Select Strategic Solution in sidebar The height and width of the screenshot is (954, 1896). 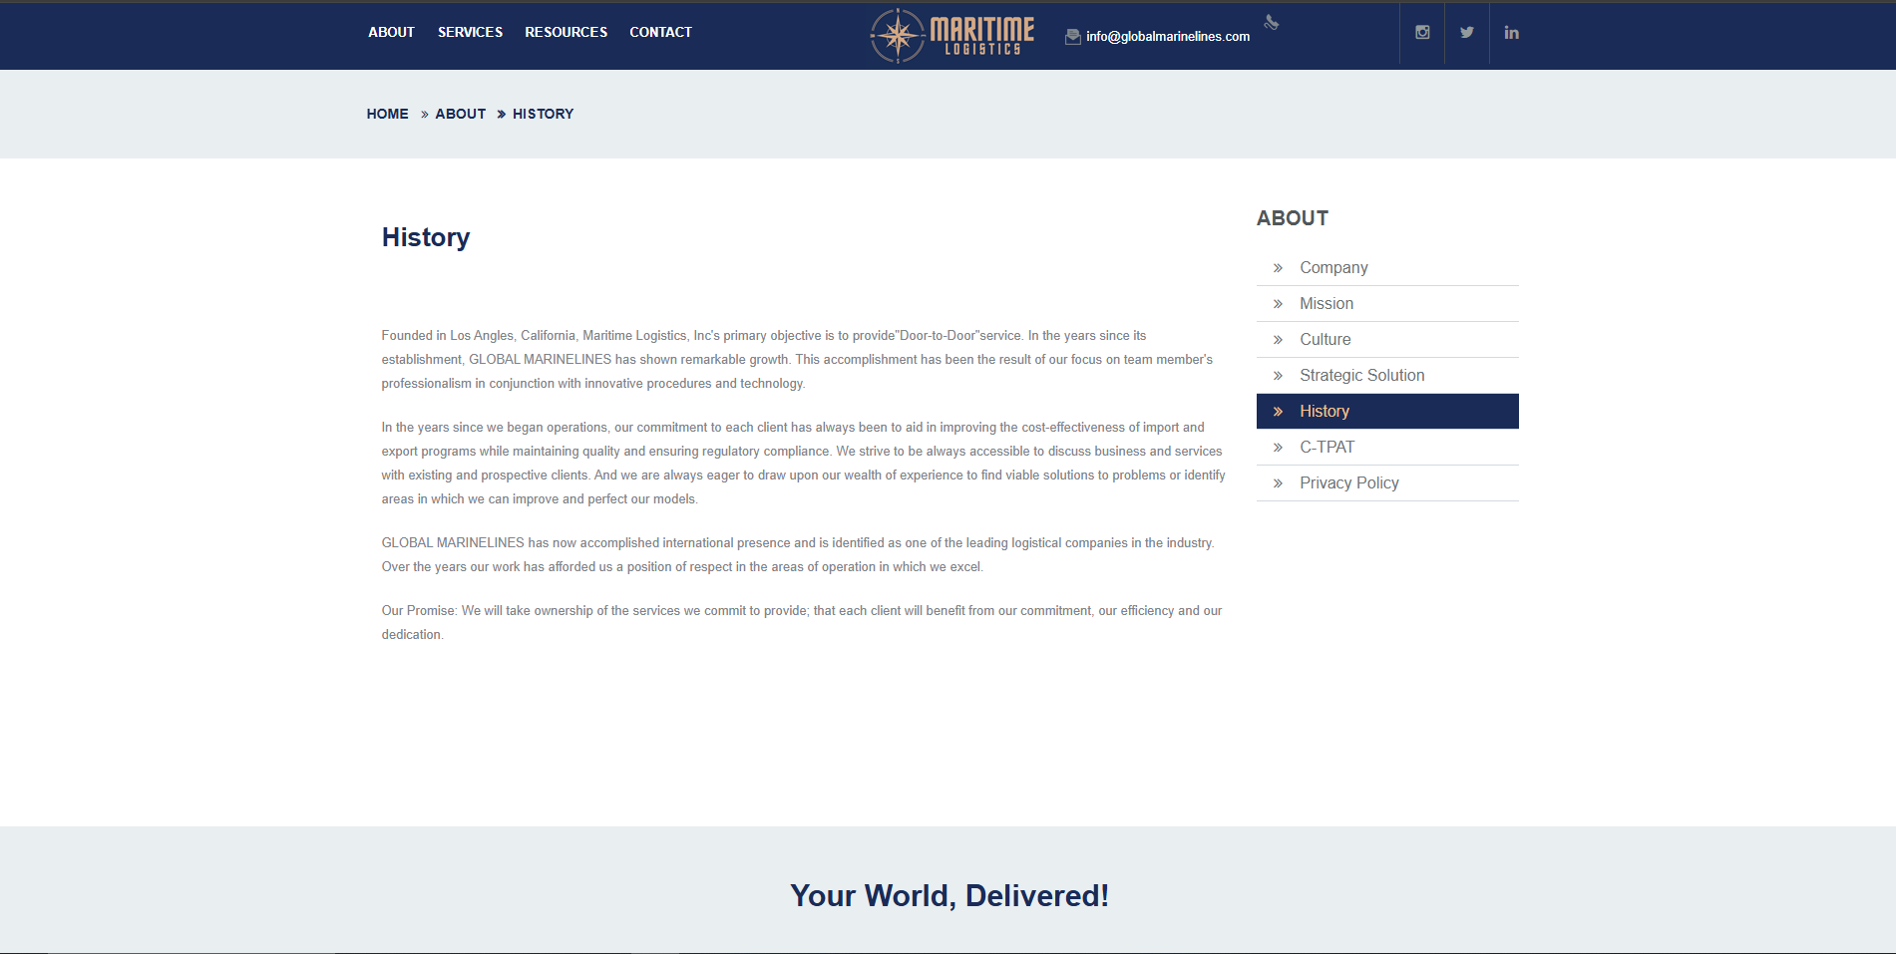[x=1361, y=376]
